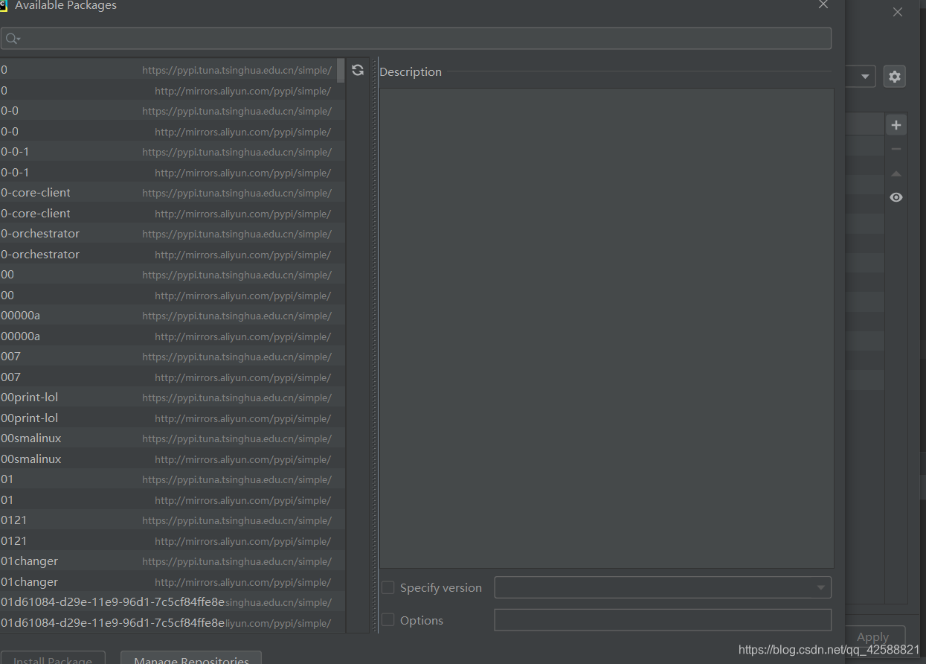Select package 007 from tsinghua mirror

point(168,357)
